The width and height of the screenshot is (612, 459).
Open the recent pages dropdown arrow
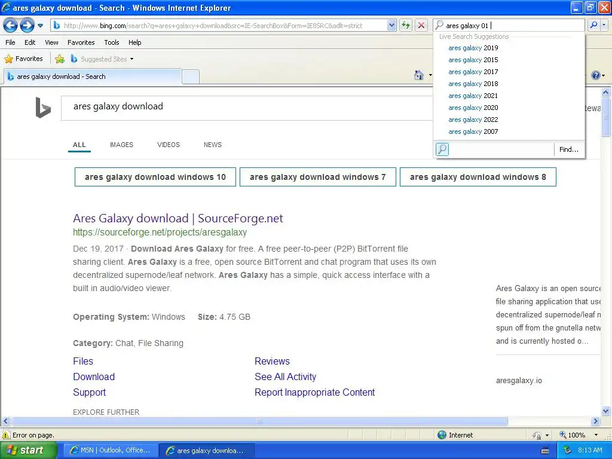[x=40, y=26]
